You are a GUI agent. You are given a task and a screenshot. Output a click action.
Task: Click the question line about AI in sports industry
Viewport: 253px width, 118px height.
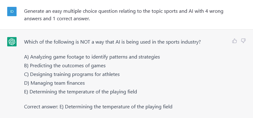point(112,42)
